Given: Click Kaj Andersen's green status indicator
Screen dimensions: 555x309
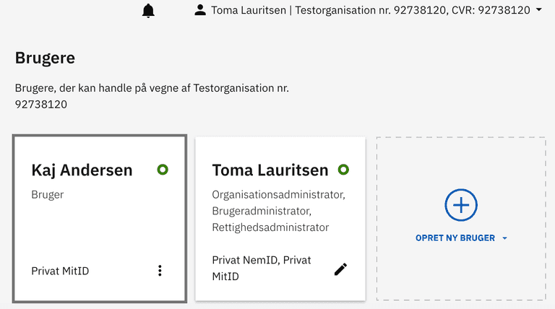Looking at the screenshot, I should tap(163, 170).
